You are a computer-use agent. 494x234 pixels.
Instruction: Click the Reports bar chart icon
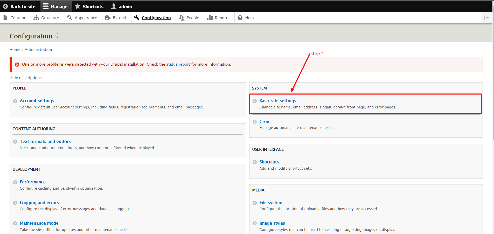[x=210, y=17]
